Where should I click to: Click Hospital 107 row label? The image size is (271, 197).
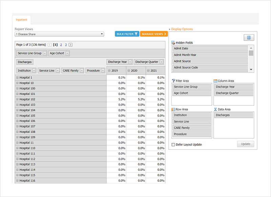point(27,126)
